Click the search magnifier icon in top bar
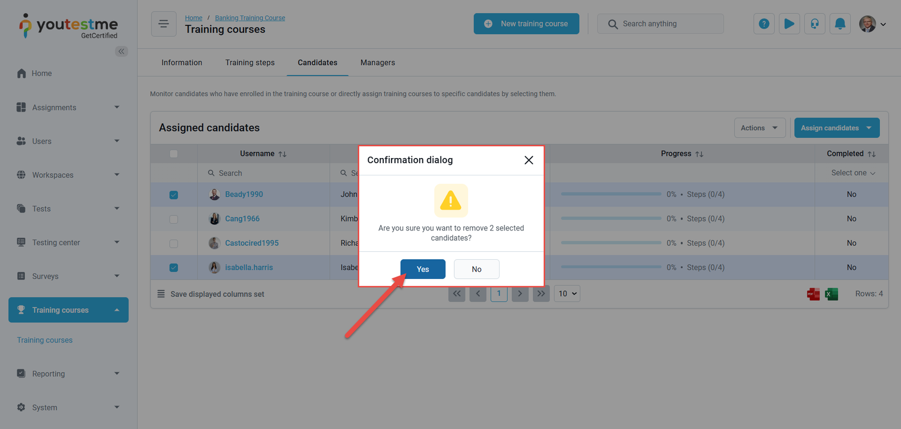The height and width of the screenshot is (429, 901). click(613, 24)
